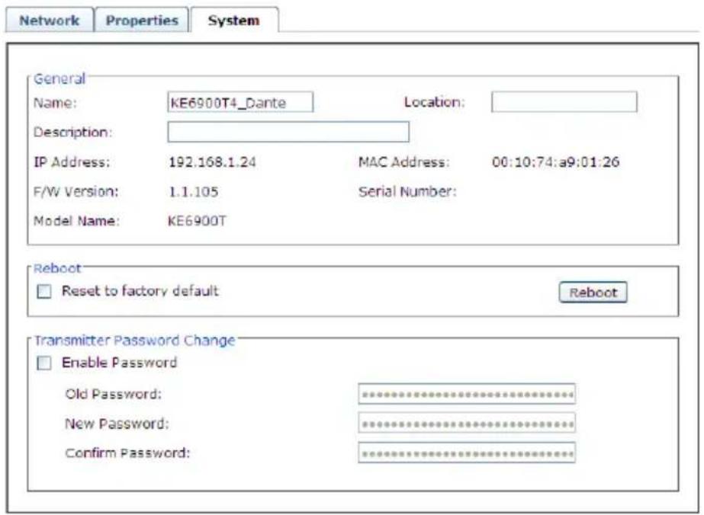Click the Name field containing KE6900T4_Dante
Viewport: 704px width, 515px height.
coord(240,102)
